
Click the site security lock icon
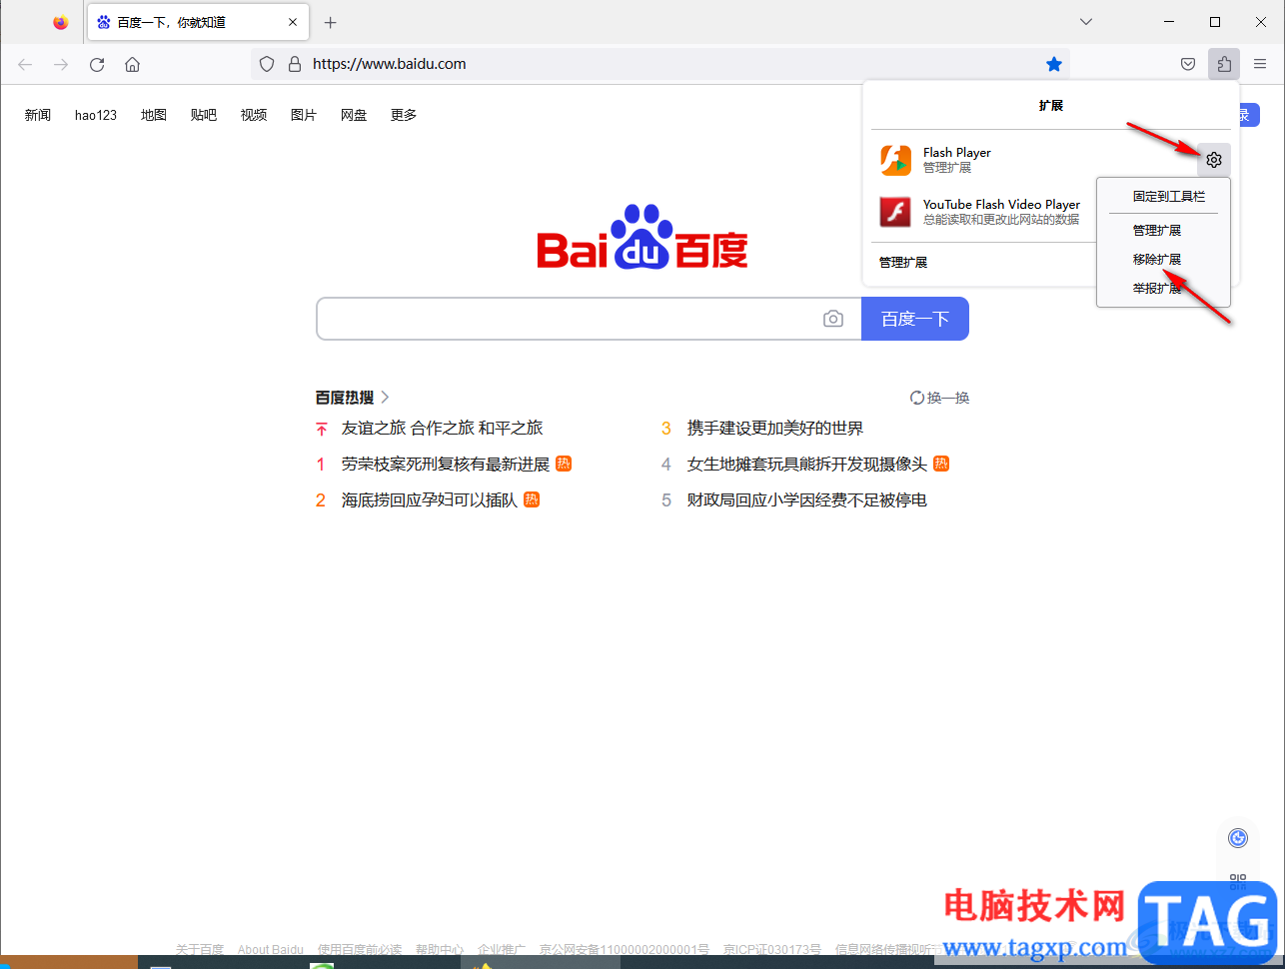click(294, 64)
